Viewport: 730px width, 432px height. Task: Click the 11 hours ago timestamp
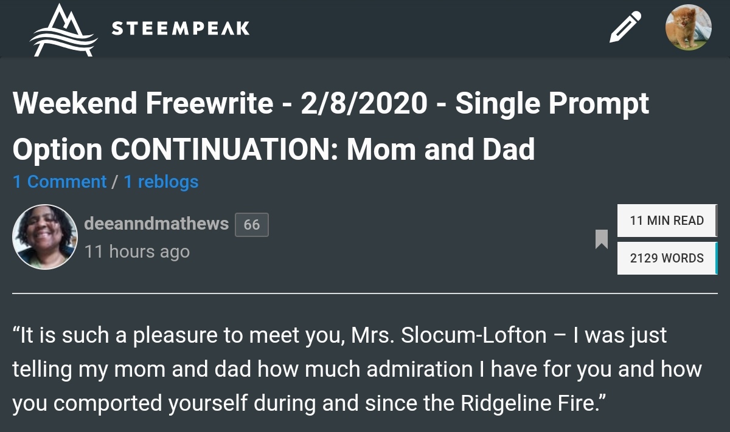[x=137, y=252]
